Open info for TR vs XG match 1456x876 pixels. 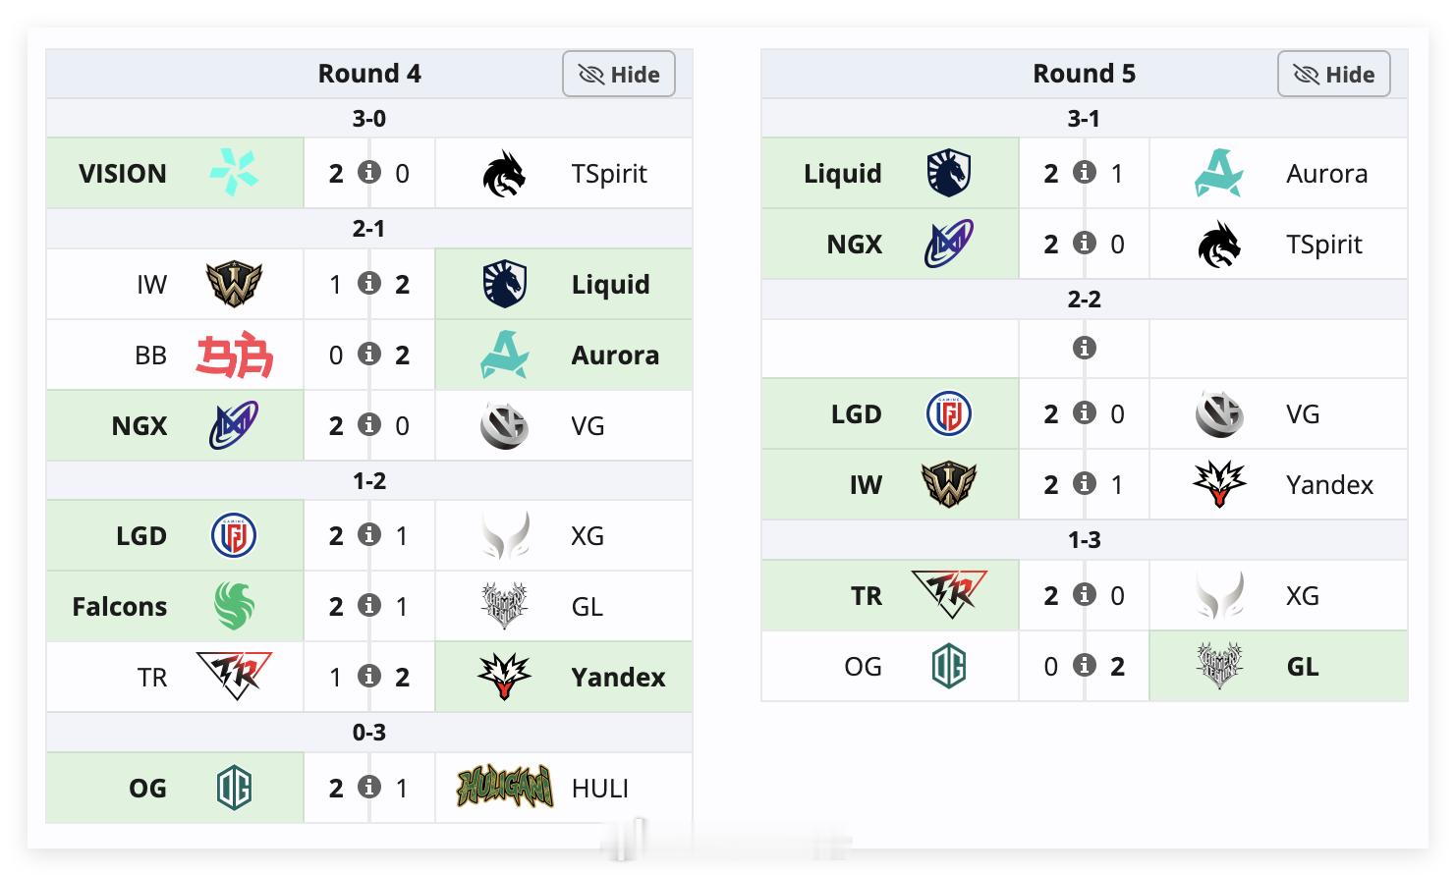pyautogui.click(x=1085, y=595)
